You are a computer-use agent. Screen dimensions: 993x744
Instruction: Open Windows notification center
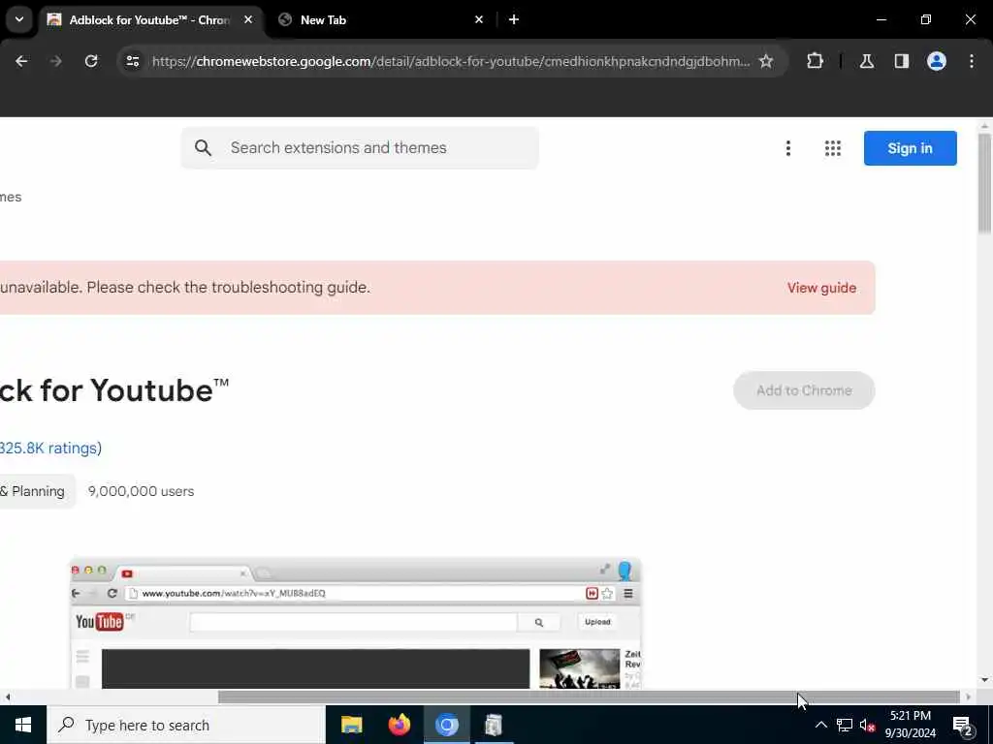[963, 725]
